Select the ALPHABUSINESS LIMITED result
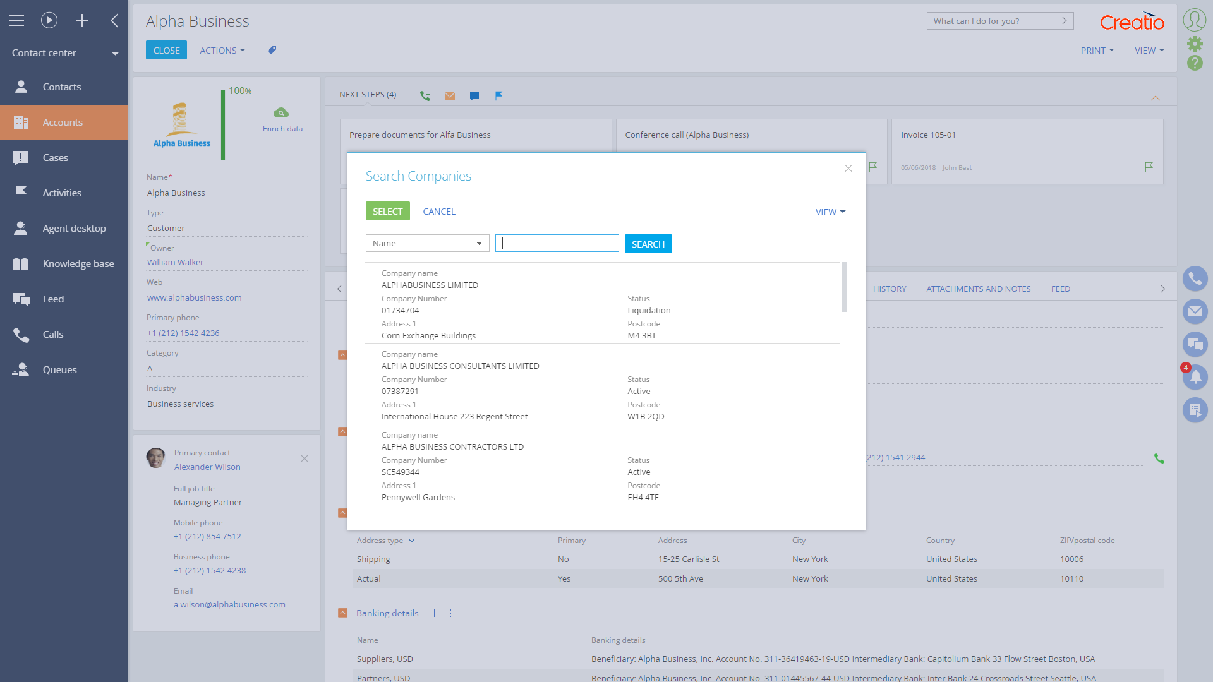The height and width of the screenshot is (682, 1213). click(602, 303)
